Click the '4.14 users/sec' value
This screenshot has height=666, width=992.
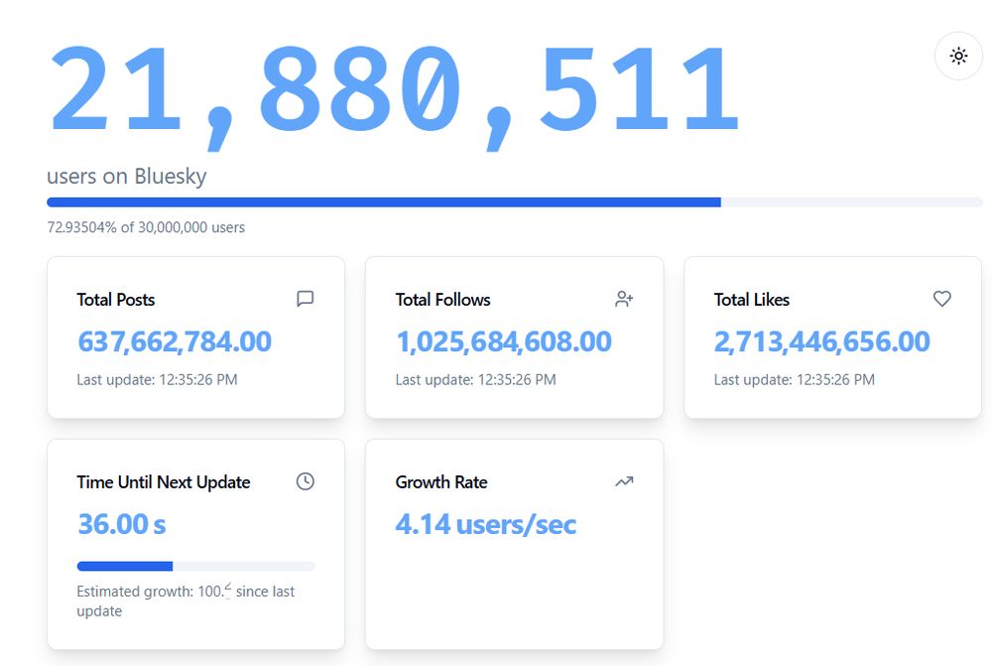point(486,524)
